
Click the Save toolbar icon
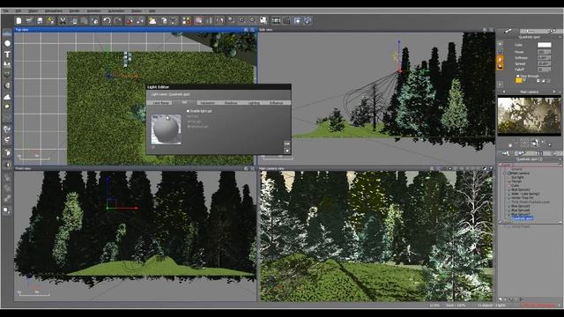(x=40, y=21)
